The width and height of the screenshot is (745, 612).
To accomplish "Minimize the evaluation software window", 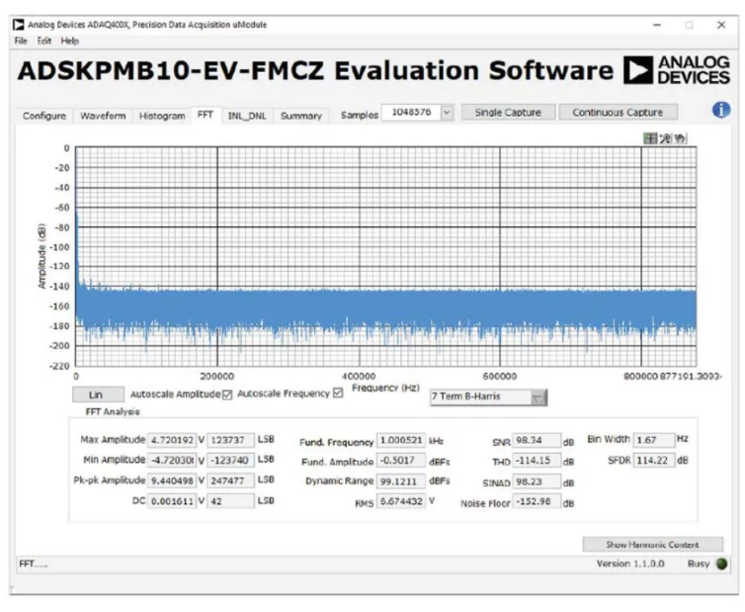I will [657, 25].
